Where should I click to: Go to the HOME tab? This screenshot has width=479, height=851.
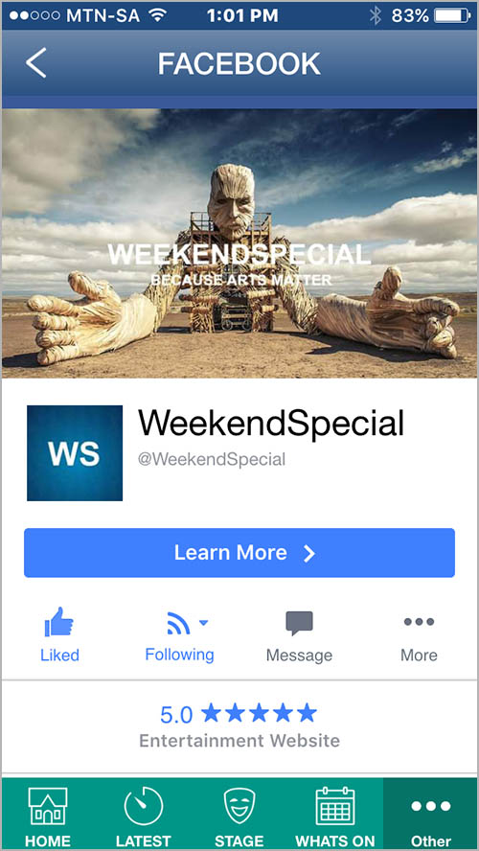coord(48,814)
